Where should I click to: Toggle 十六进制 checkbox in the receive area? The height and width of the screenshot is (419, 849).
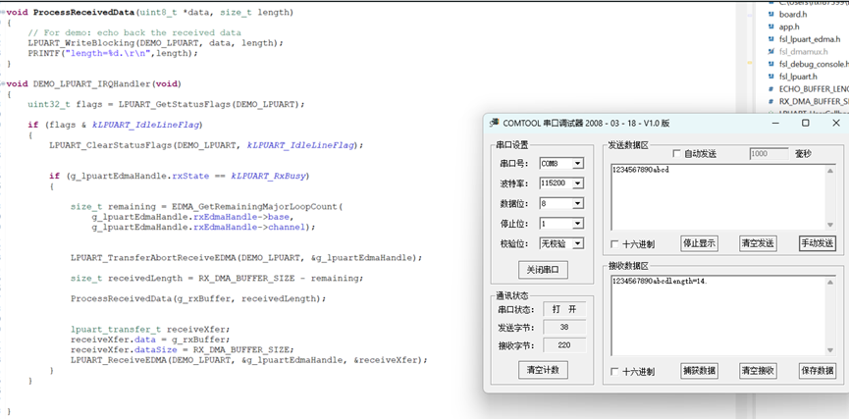coord(614,371)
